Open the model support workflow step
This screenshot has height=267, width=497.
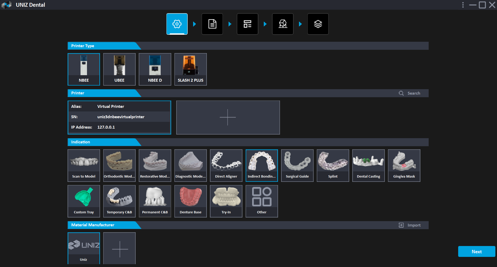282,24
